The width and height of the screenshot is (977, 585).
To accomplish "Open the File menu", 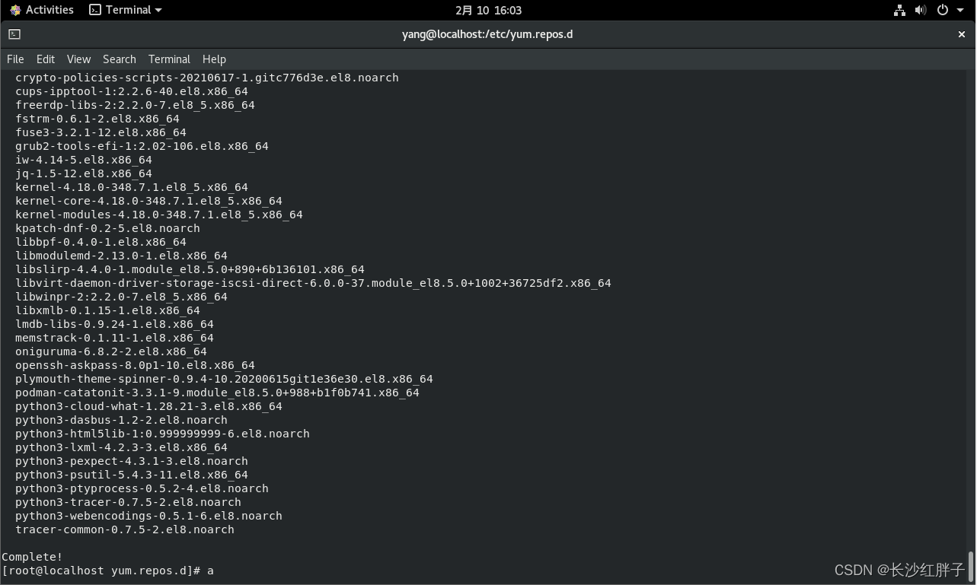I will [x=15, y=59].
